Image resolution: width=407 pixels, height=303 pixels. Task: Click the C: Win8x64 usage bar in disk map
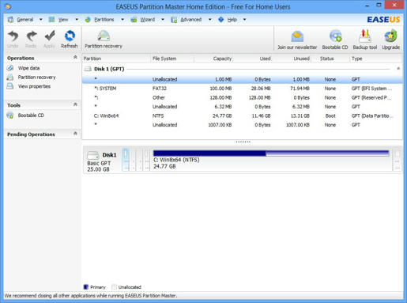[x=271, y=153]
